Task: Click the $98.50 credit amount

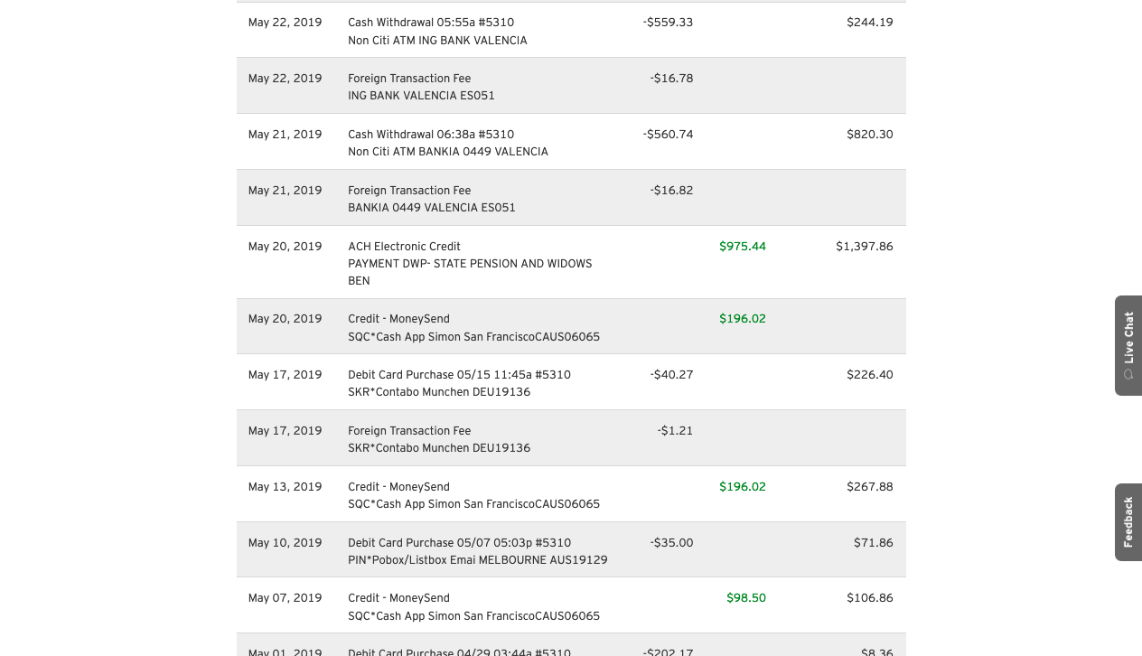Action: click(x=746, y=598)
